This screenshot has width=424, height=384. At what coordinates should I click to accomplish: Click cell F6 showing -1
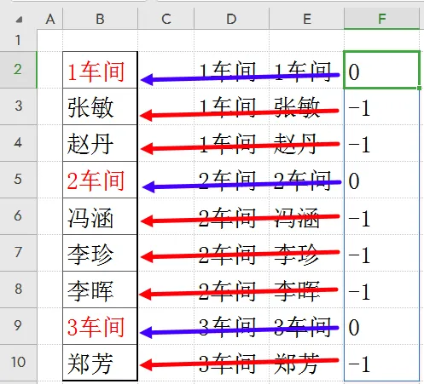382,216
